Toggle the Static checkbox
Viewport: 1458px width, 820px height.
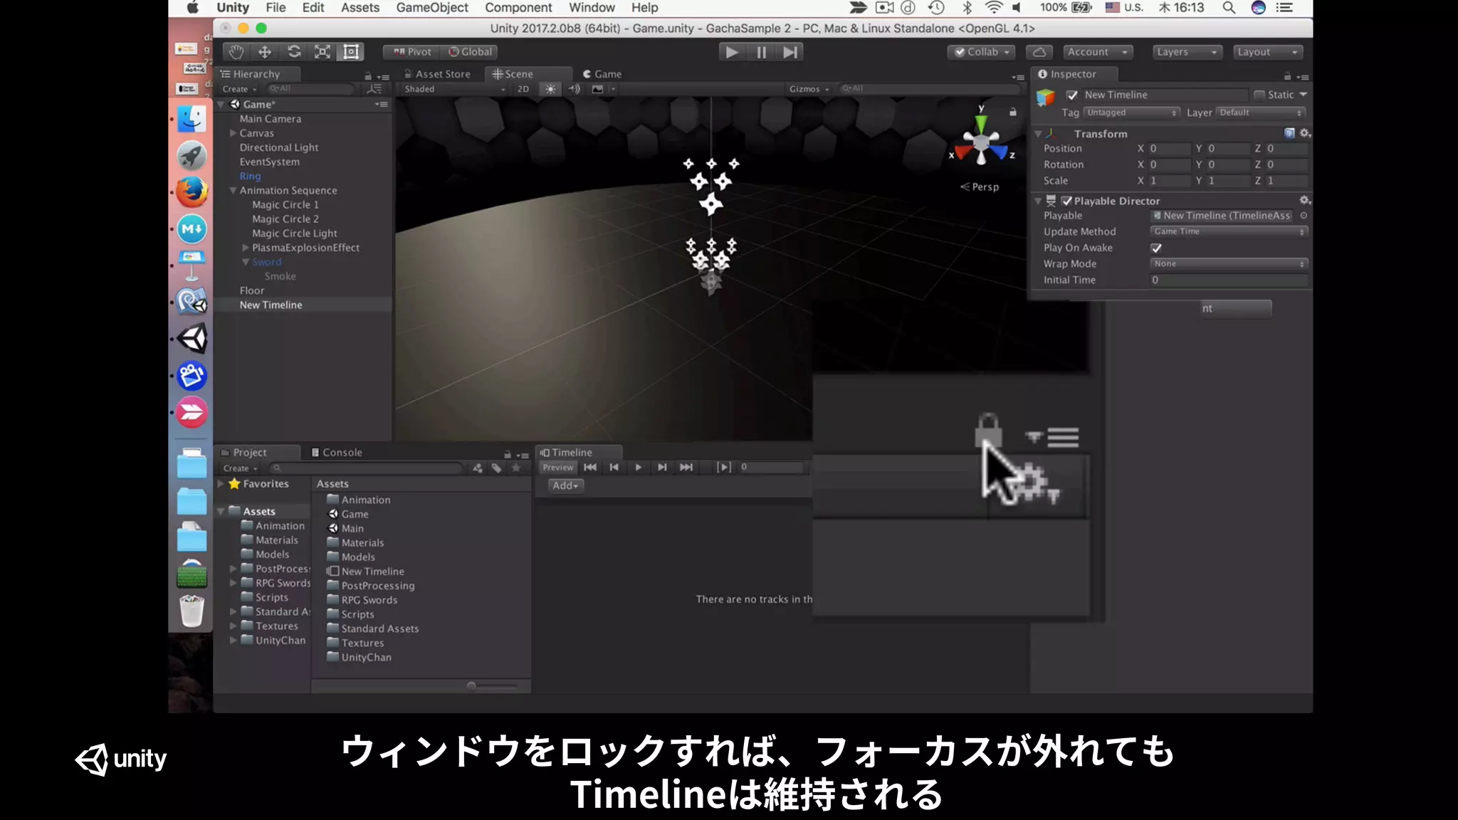(x=1259, y=95)
